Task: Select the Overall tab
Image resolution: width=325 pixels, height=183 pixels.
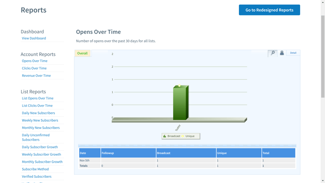Action: pos(82,53)
